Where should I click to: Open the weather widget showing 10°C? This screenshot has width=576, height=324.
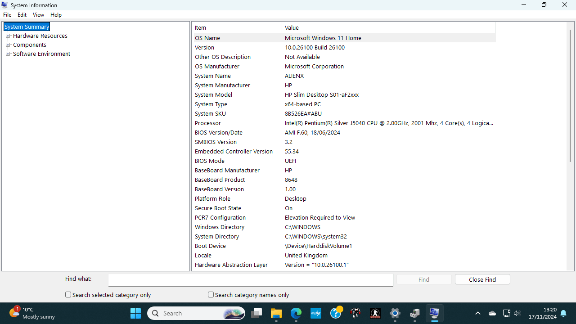tap(32, 313)
